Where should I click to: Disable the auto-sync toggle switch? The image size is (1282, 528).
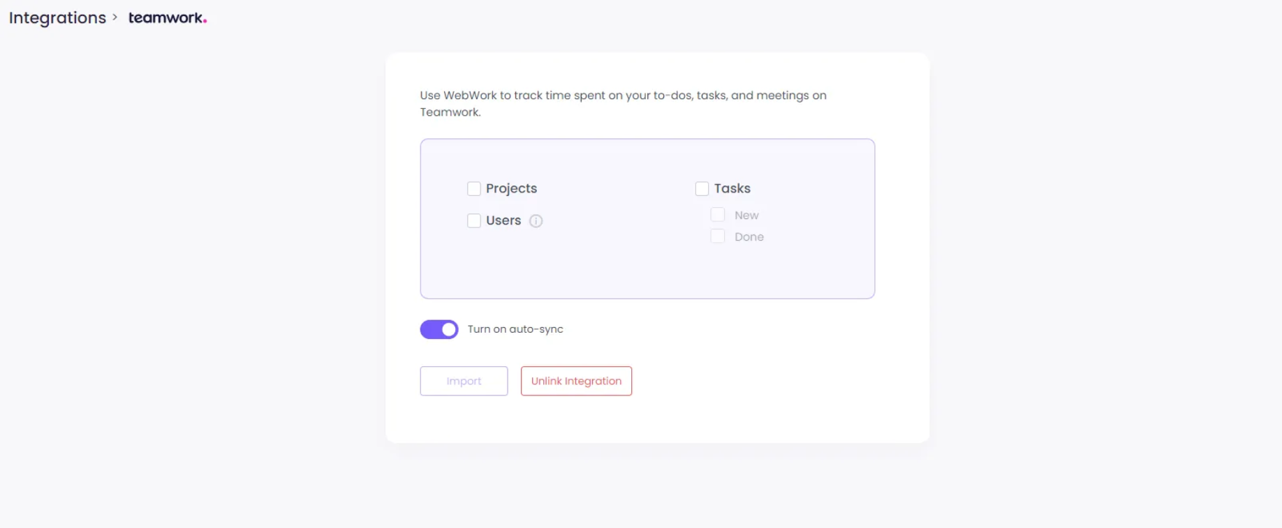point(439,329)
